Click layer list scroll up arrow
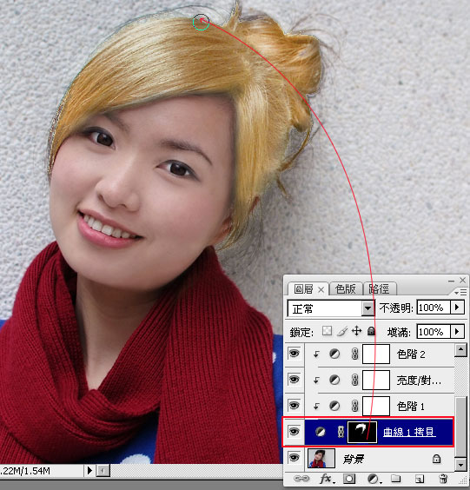The width and height of the screenshot is (470, 490). tap(460, 350)
